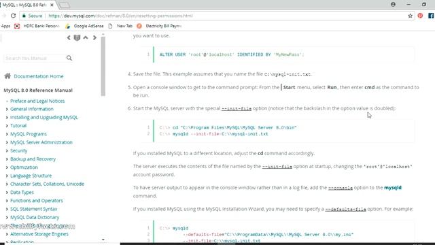The image size is (435, 245).
Task: Close the MySQL 8.0 Reference tab
Action: click(52, 5)
